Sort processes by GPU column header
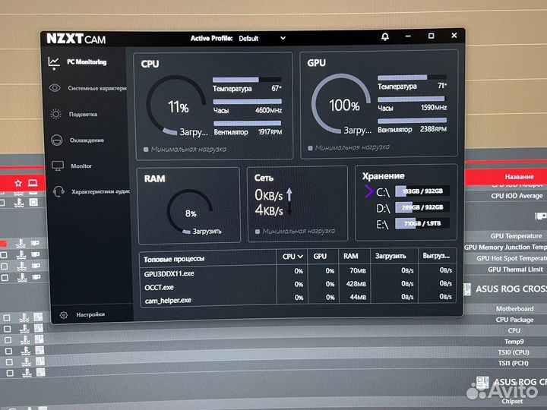 (x=320, y=257)
